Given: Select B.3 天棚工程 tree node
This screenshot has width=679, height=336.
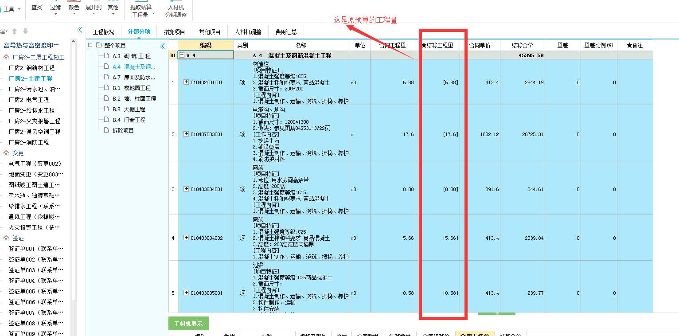Looking at the screenshot, I should [129, 109].
